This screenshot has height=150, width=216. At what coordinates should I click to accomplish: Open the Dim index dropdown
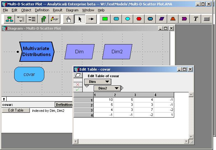[x=98, y=82]
